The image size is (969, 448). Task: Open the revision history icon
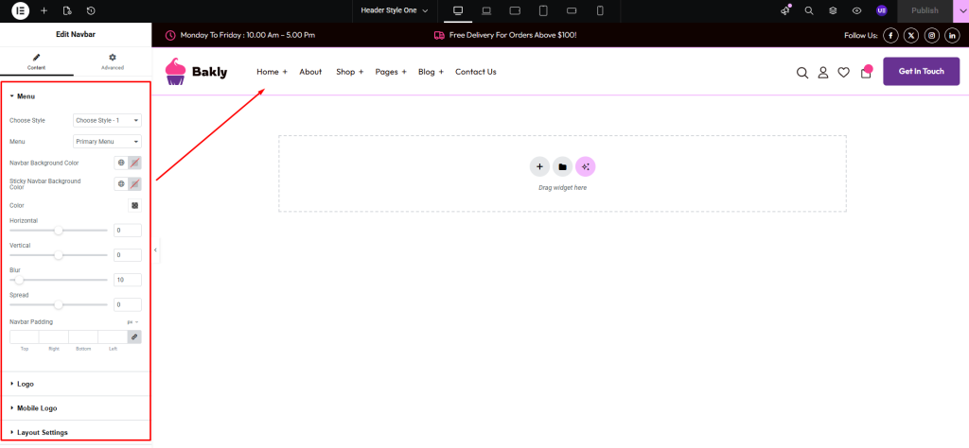click(x=90, y=10)
